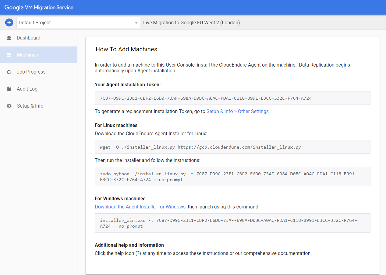Click the 'Your Agent Installation Token:' label
This screenshot has height=275, width=386.
coord(128,85)
